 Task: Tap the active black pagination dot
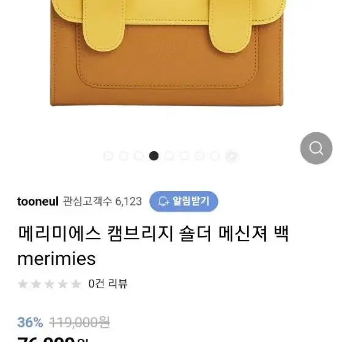tap(154, 156)
